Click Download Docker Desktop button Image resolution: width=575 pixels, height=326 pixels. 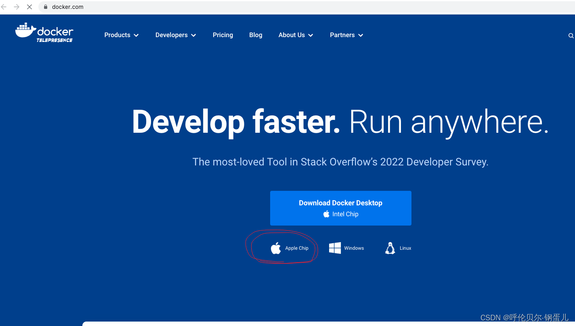pyautogui.click(x=340, y=208)
